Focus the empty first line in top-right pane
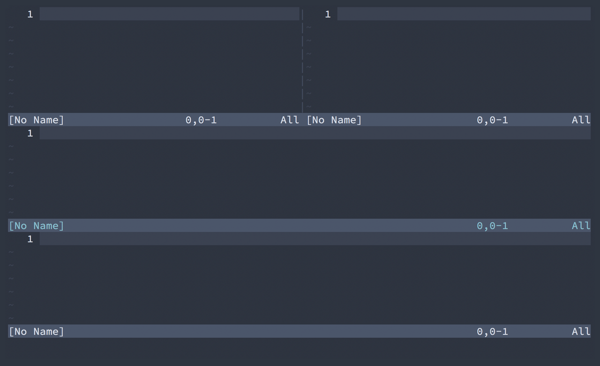The height and width of the screenshot is (366, 600). [x=463, y=14]
